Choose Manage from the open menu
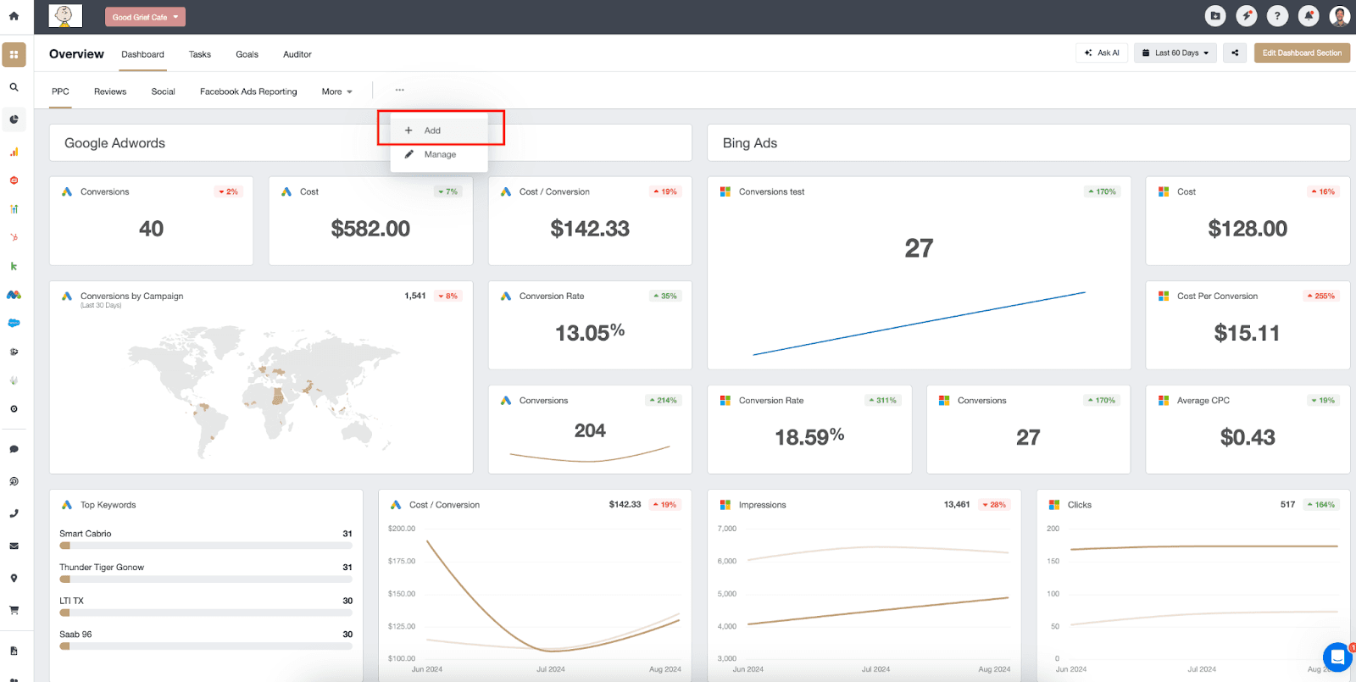 click(439, 154)
